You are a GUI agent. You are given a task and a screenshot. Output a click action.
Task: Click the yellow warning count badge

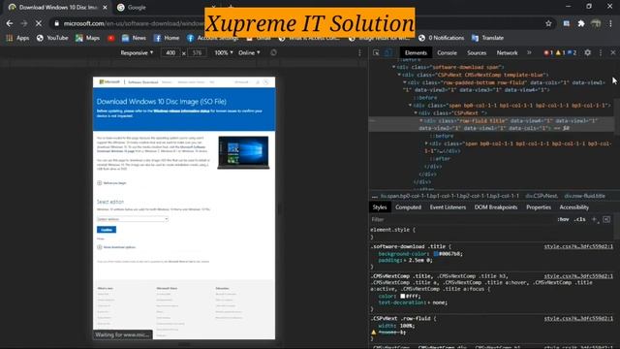(x=560, y=52)
